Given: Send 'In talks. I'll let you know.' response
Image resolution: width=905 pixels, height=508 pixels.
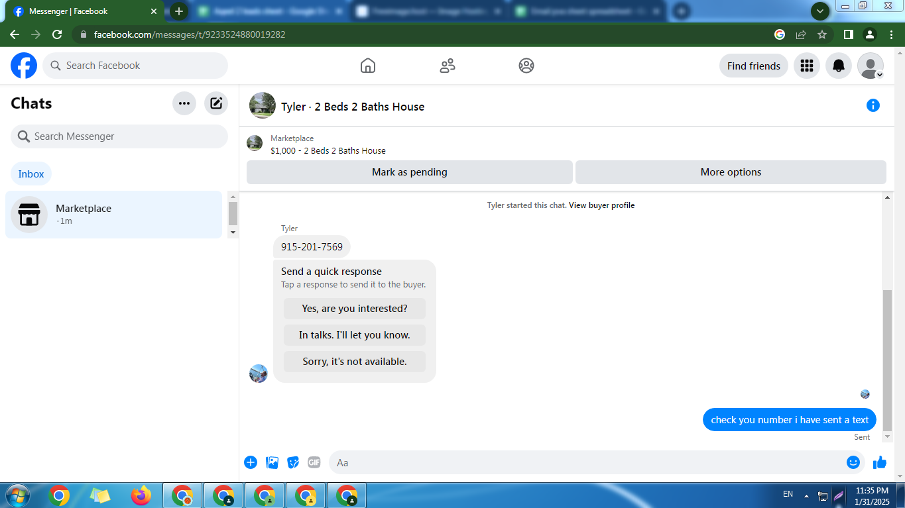Looking at the screenshot, I should (355, 335).
